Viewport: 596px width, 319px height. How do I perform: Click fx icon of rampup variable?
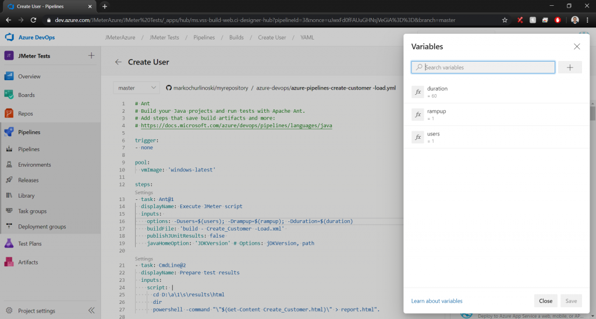point(418,114)
